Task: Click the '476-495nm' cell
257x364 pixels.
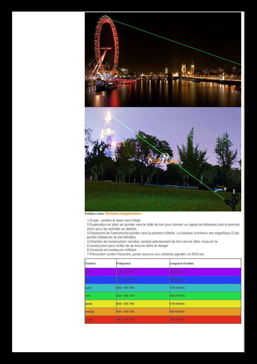Action: pos(205,288)
